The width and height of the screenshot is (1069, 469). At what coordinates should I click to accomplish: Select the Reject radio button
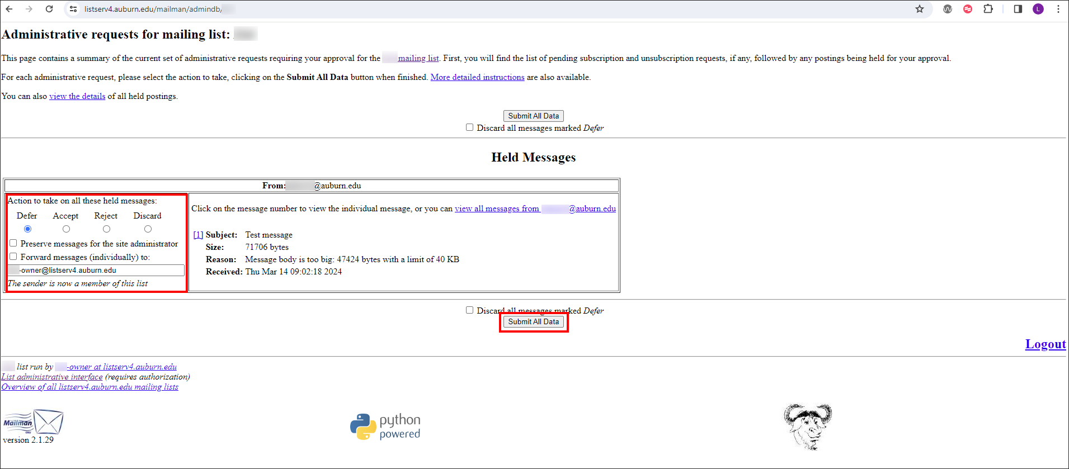coord(106,229)
